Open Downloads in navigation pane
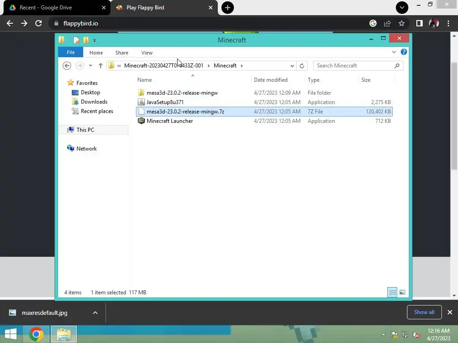Image resolution: width=458 pixels, height=343 pixels. [x=94, y=102]
